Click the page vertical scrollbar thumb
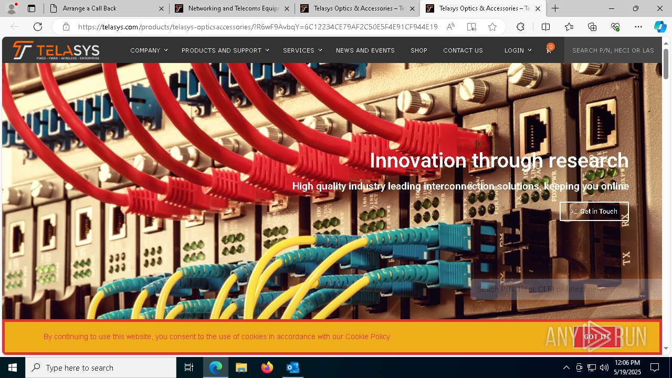The height and width of the screenshot is (378, 672). 666,64
